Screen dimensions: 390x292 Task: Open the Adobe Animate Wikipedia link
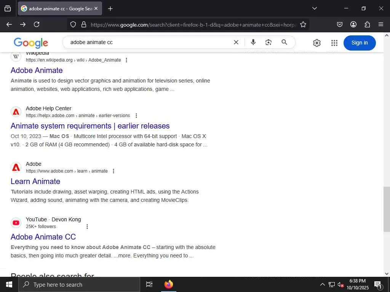pyautogui.click(x=37, y=70)
